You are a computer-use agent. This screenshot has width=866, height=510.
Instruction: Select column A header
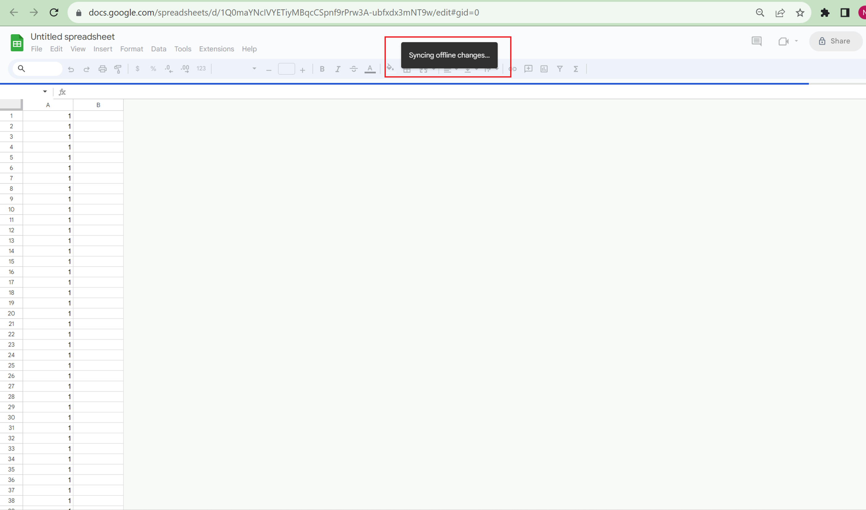click(x=48, y=105)
